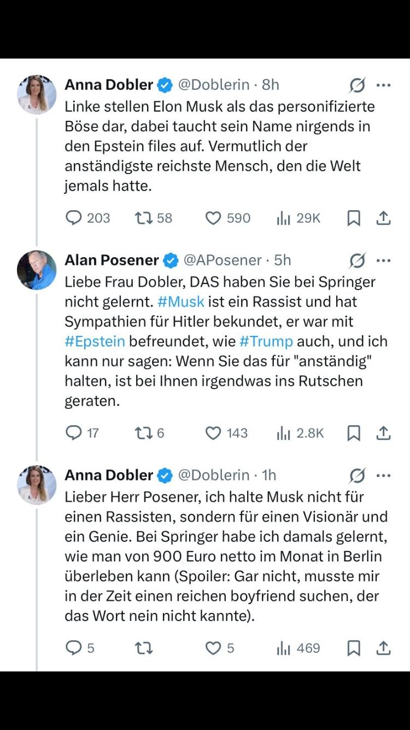Share Alan Posener's tweet

(x=384, y=433)
